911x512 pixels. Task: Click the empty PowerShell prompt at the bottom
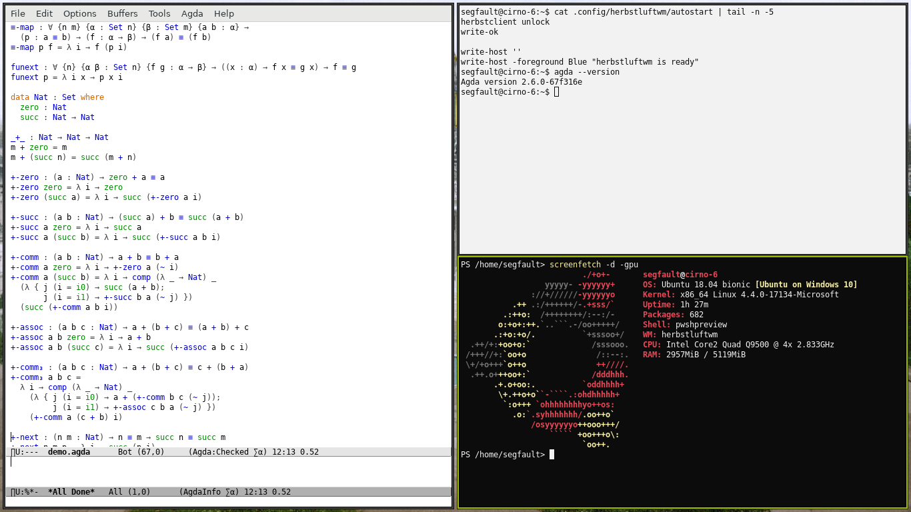[x=508, y=455]
